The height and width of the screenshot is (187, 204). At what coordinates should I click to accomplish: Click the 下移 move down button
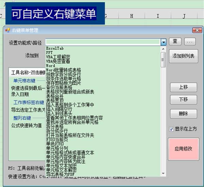[x=184, y=100]
